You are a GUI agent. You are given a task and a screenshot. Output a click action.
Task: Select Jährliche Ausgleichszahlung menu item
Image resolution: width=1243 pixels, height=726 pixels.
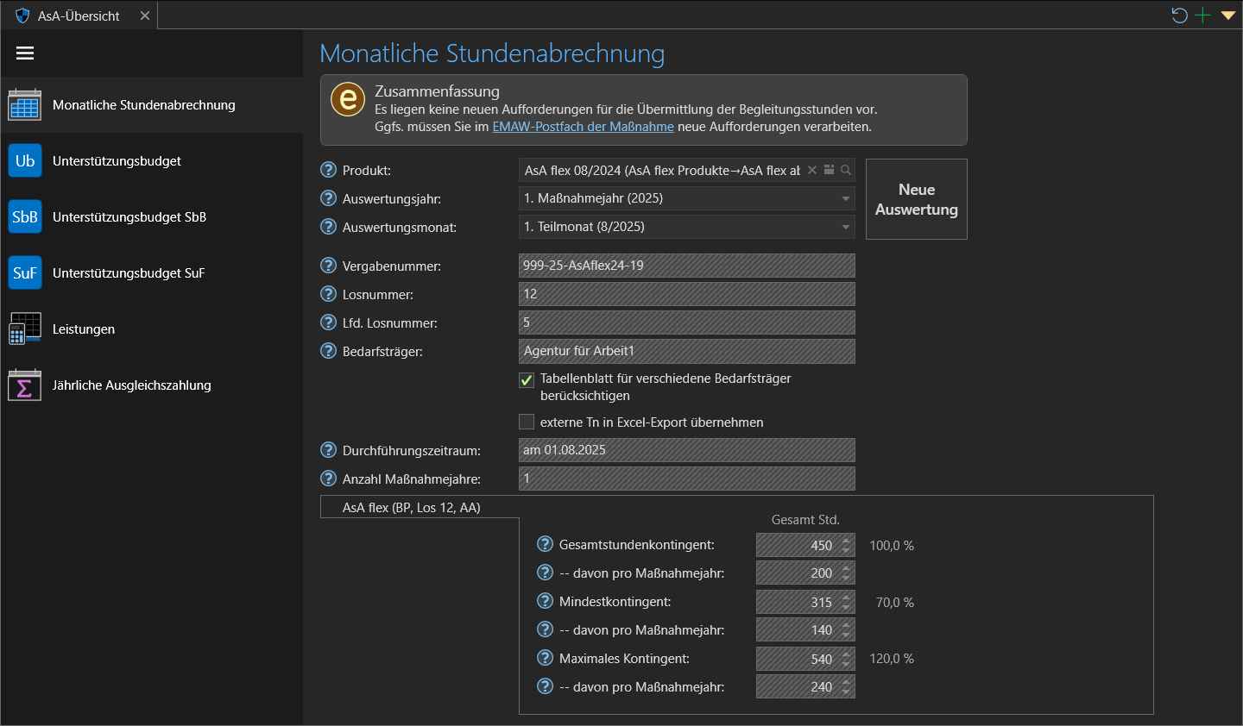click(x=131, y=385)
